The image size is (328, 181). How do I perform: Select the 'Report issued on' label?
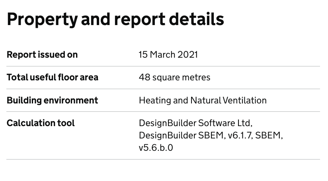coord(42,55)
